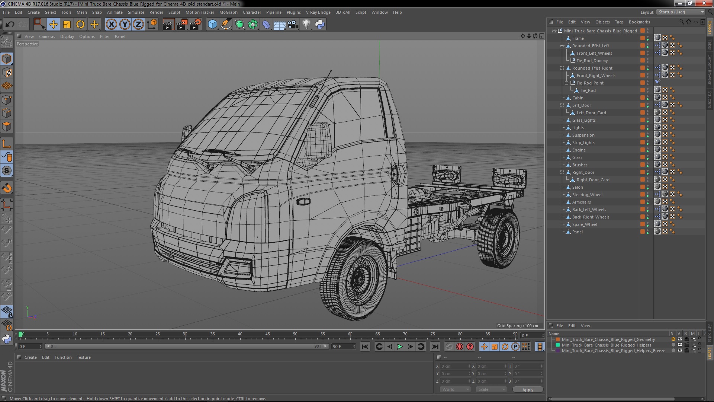
Task: Toggle visibility dots of Cabin object
Action: pyautogui.click(x=647, y=98)
